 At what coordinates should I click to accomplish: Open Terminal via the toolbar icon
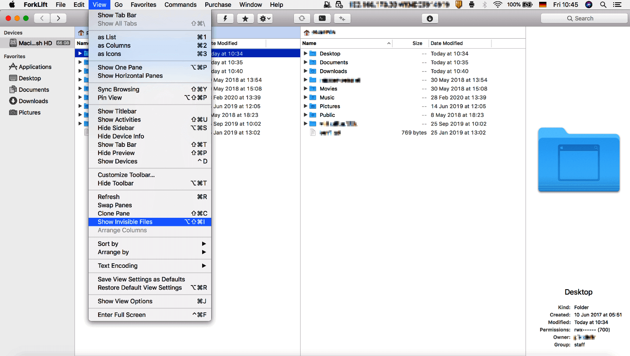click(x=322, y=18)
